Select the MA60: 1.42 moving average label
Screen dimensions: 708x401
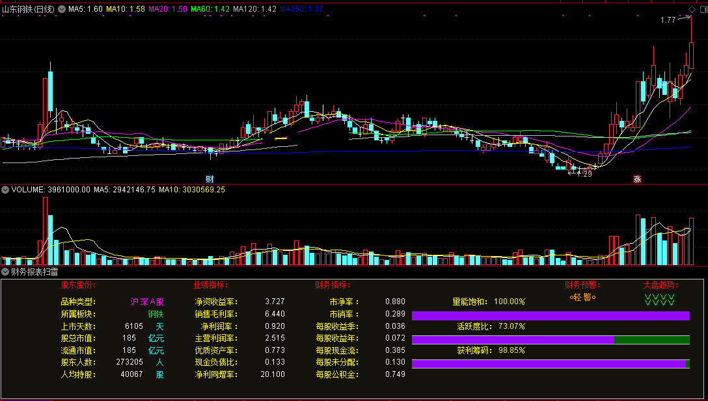(x=210, y=9)
